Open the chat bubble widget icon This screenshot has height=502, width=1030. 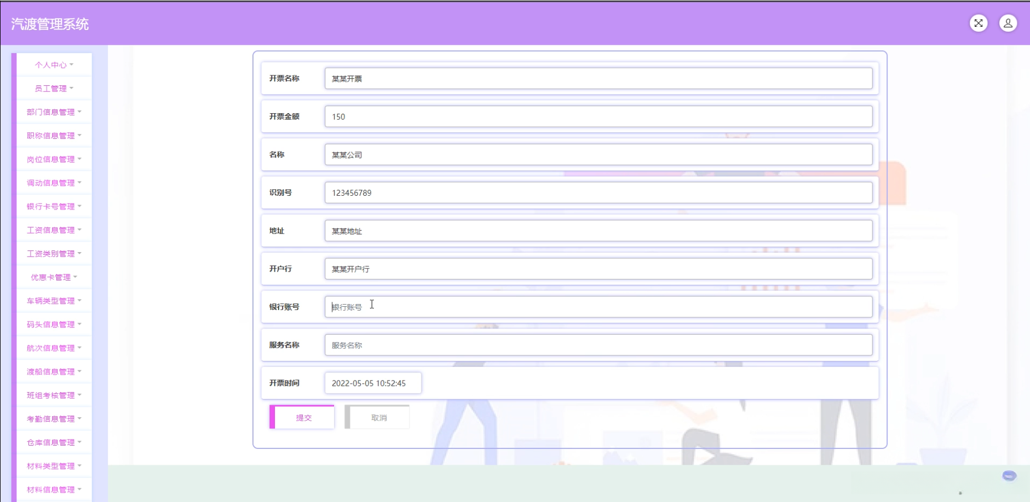1009,476
